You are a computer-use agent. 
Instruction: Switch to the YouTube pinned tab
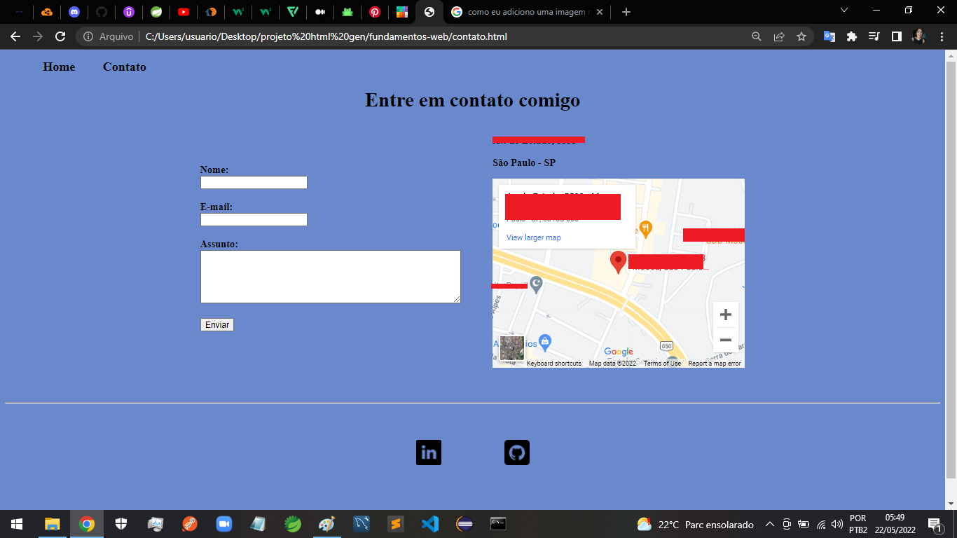(183, 11)
